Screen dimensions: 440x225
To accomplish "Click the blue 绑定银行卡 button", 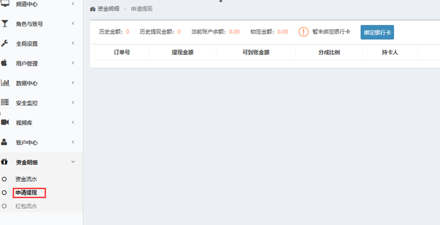I will point(377,32).
